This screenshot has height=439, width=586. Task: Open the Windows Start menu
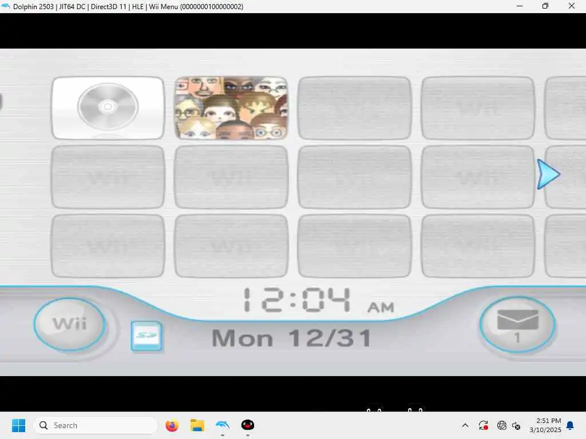click(18, 425)
